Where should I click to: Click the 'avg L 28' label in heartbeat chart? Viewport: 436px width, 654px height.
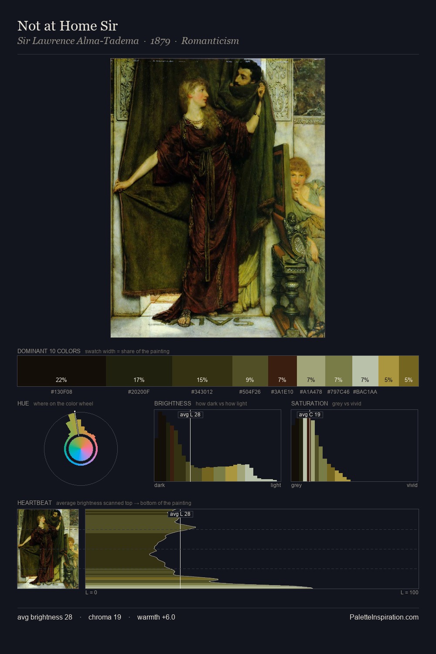tap(181, 514)
